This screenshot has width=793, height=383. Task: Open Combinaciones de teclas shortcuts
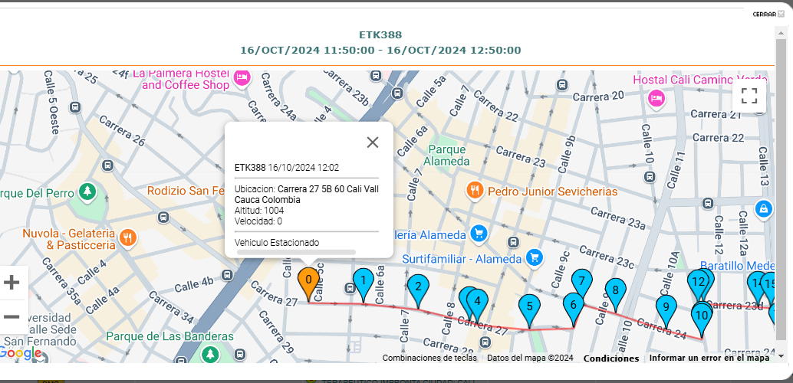point(429,358)
